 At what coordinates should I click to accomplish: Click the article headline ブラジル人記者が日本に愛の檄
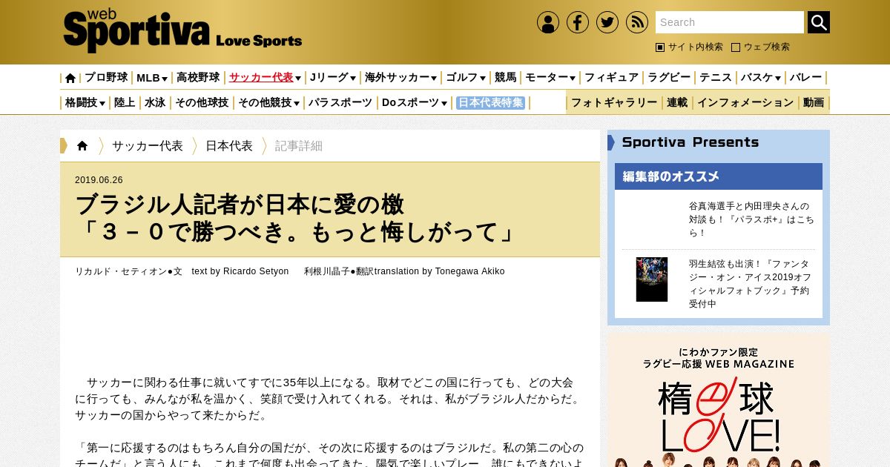[x=297, y=218]
